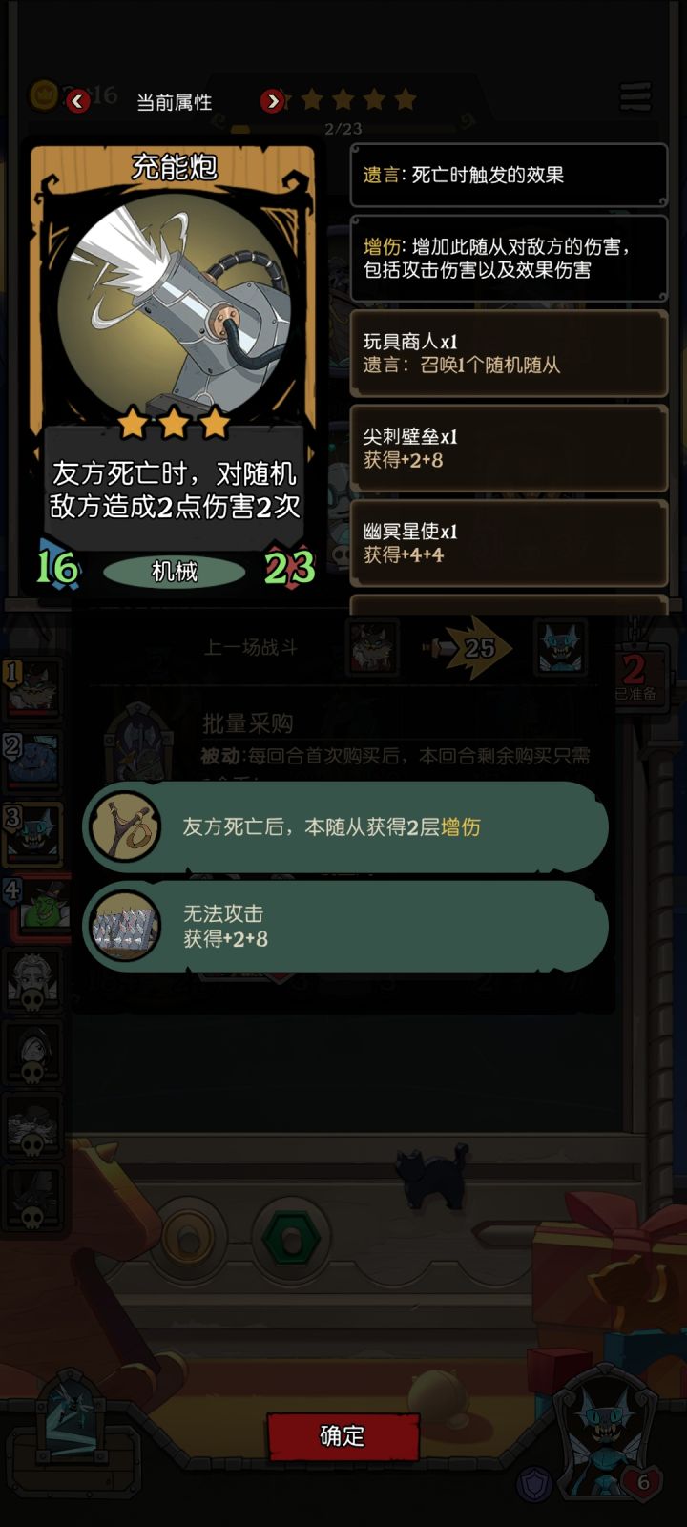
Task: Tap the 增伤 keyword description box
Action: [509, 258]
